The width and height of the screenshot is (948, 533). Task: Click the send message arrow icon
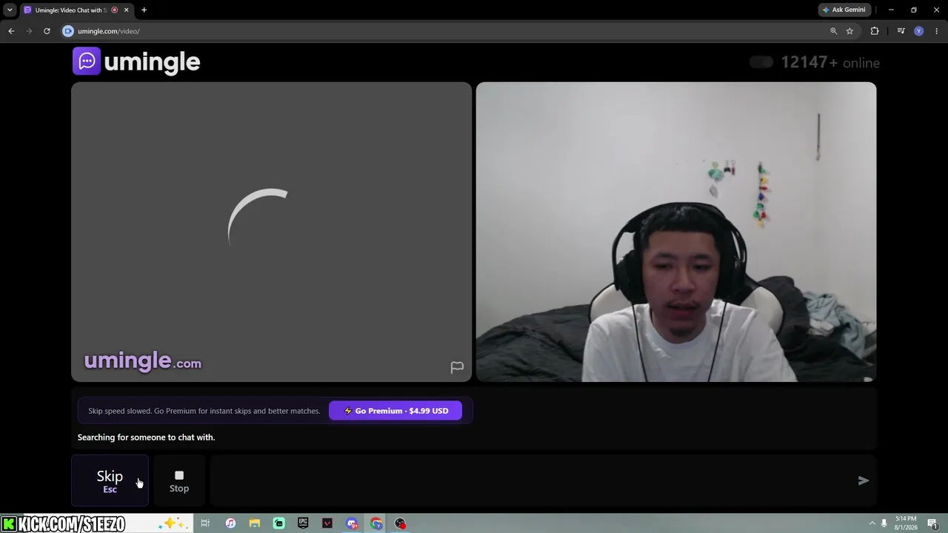coord(863,480)
